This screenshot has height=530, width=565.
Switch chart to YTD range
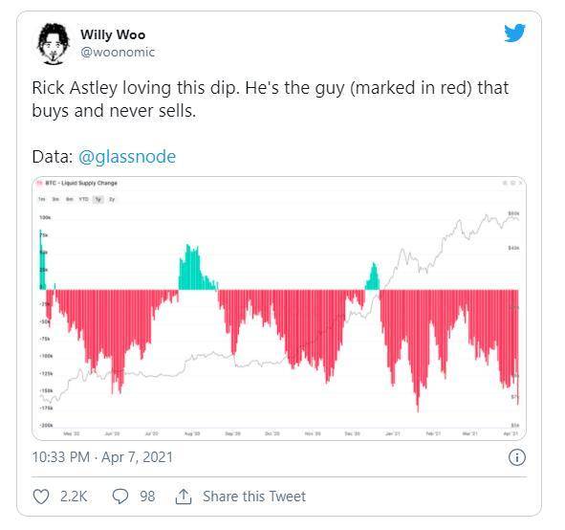(83, 199)
